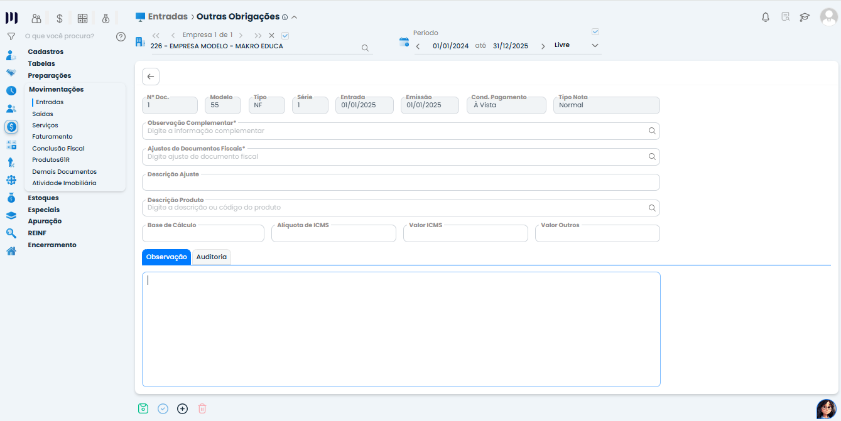Viewport: 841px width, 421px height.
Task: Open Saídas in Movimentações menu
Action: coord(43,114)
